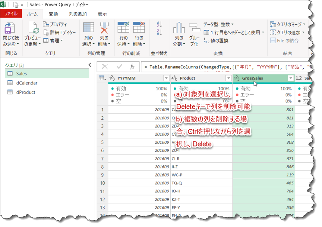Switch to the Home (ホーム) tab

pyautogui.click(x=33, y=14)
